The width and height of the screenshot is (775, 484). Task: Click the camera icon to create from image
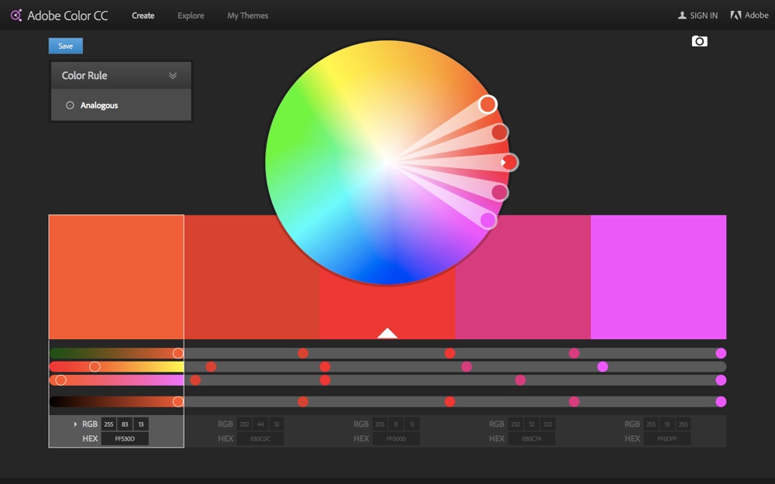[x=699, y=41]
